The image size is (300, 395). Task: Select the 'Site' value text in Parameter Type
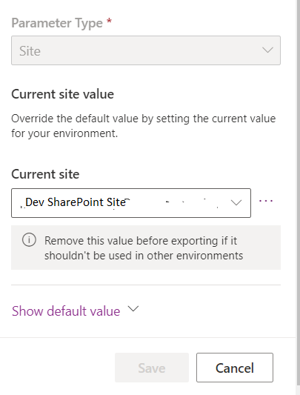tap(30, 51)
